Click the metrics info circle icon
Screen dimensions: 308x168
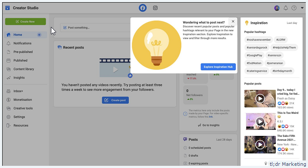click(185, 114)
